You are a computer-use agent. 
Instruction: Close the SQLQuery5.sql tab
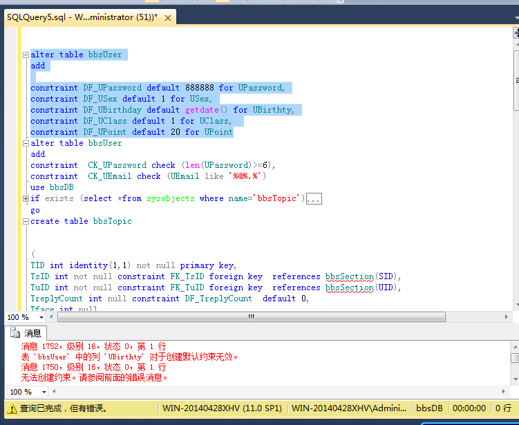pos(167,17)
